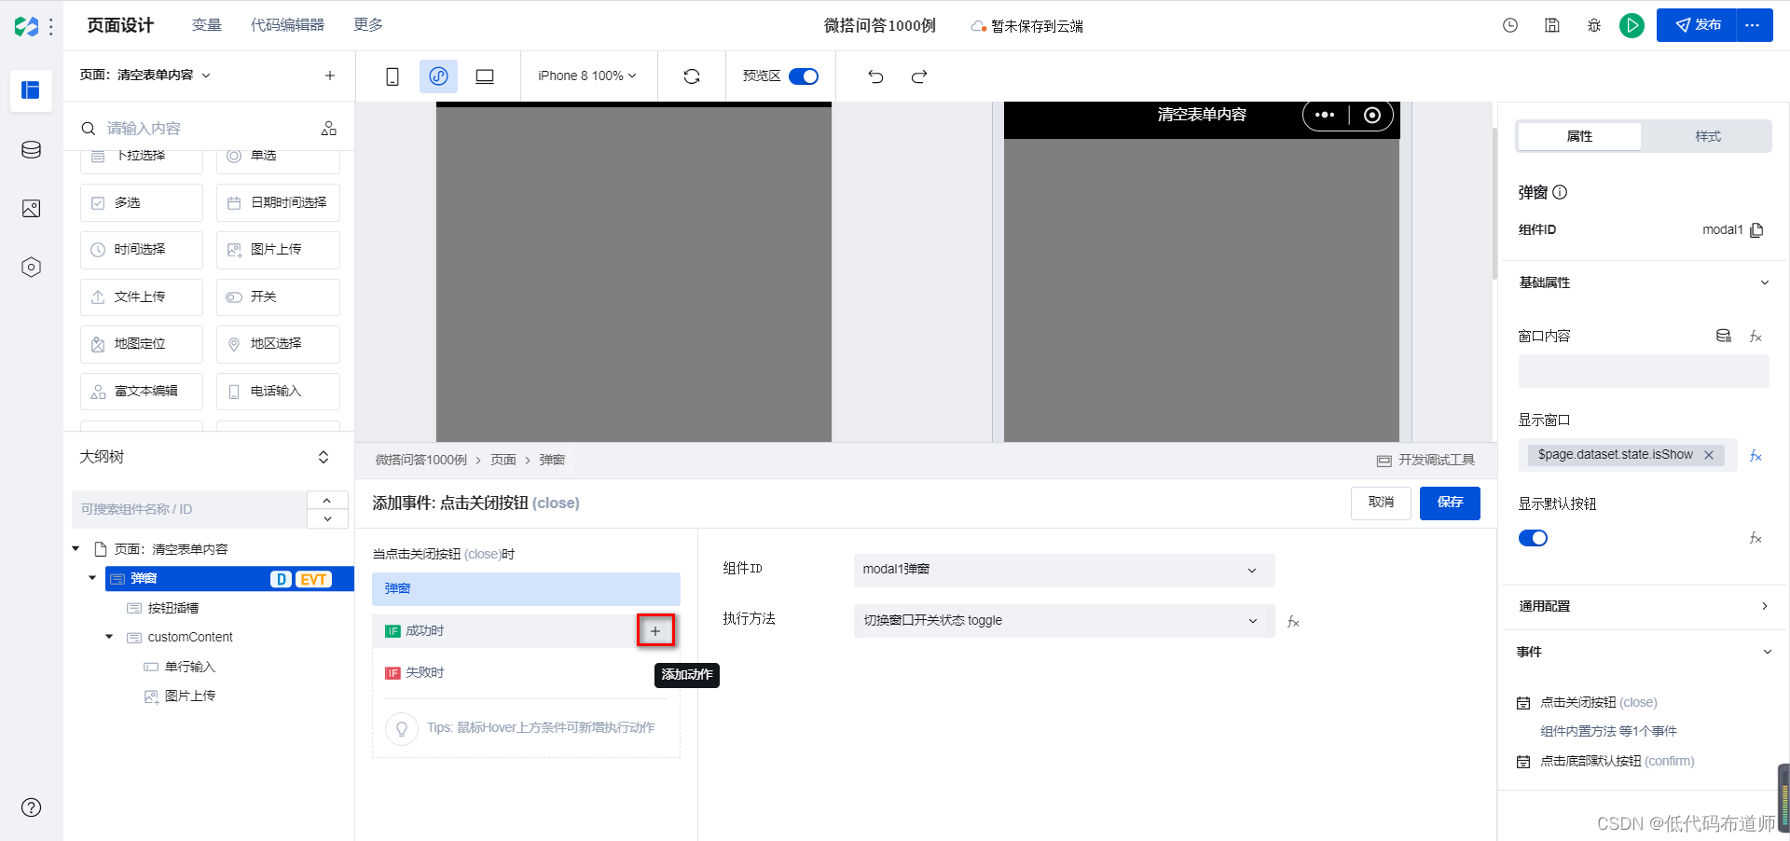Add action for 成功时 plus button
The image size is (1790, 841).
(x=655, y=631)
